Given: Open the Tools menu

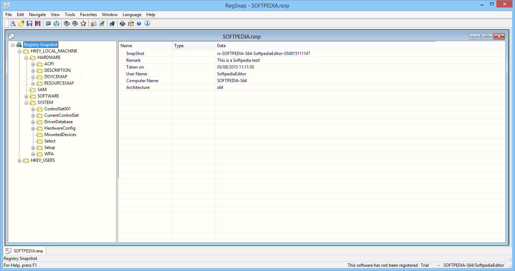Looking at the screenshot, I should [x=70, y=15].
